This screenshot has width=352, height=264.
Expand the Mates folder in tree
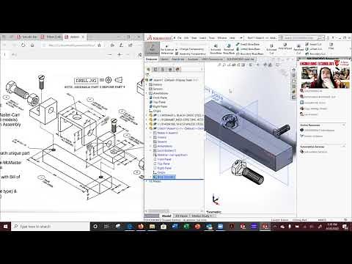(x=147, y=181)
